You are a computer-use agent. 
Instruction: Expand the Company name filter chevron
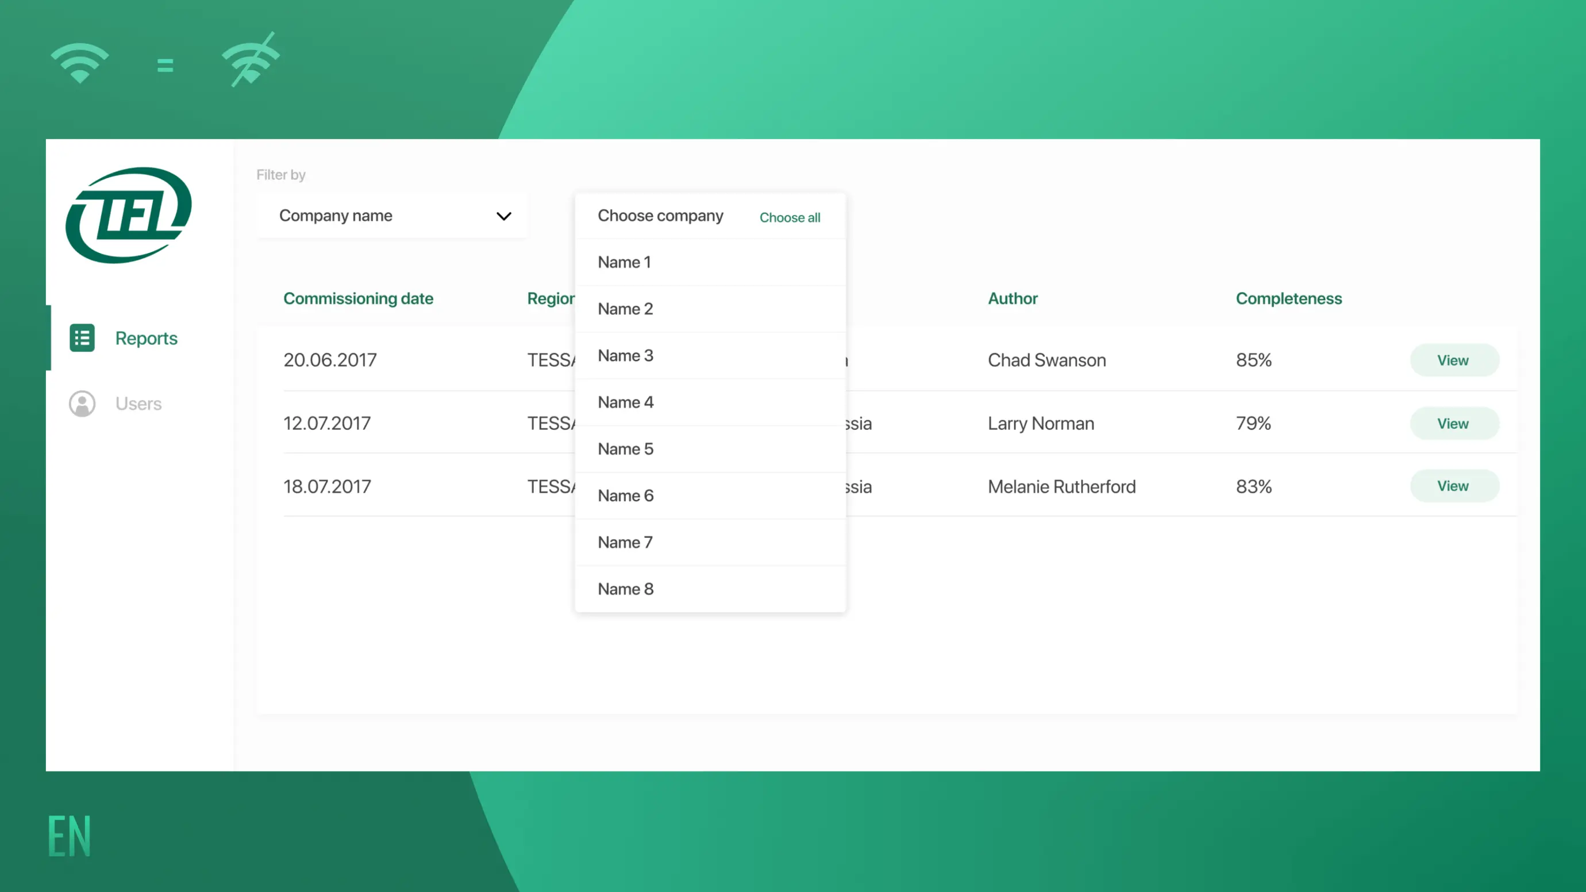coord(503,216)
